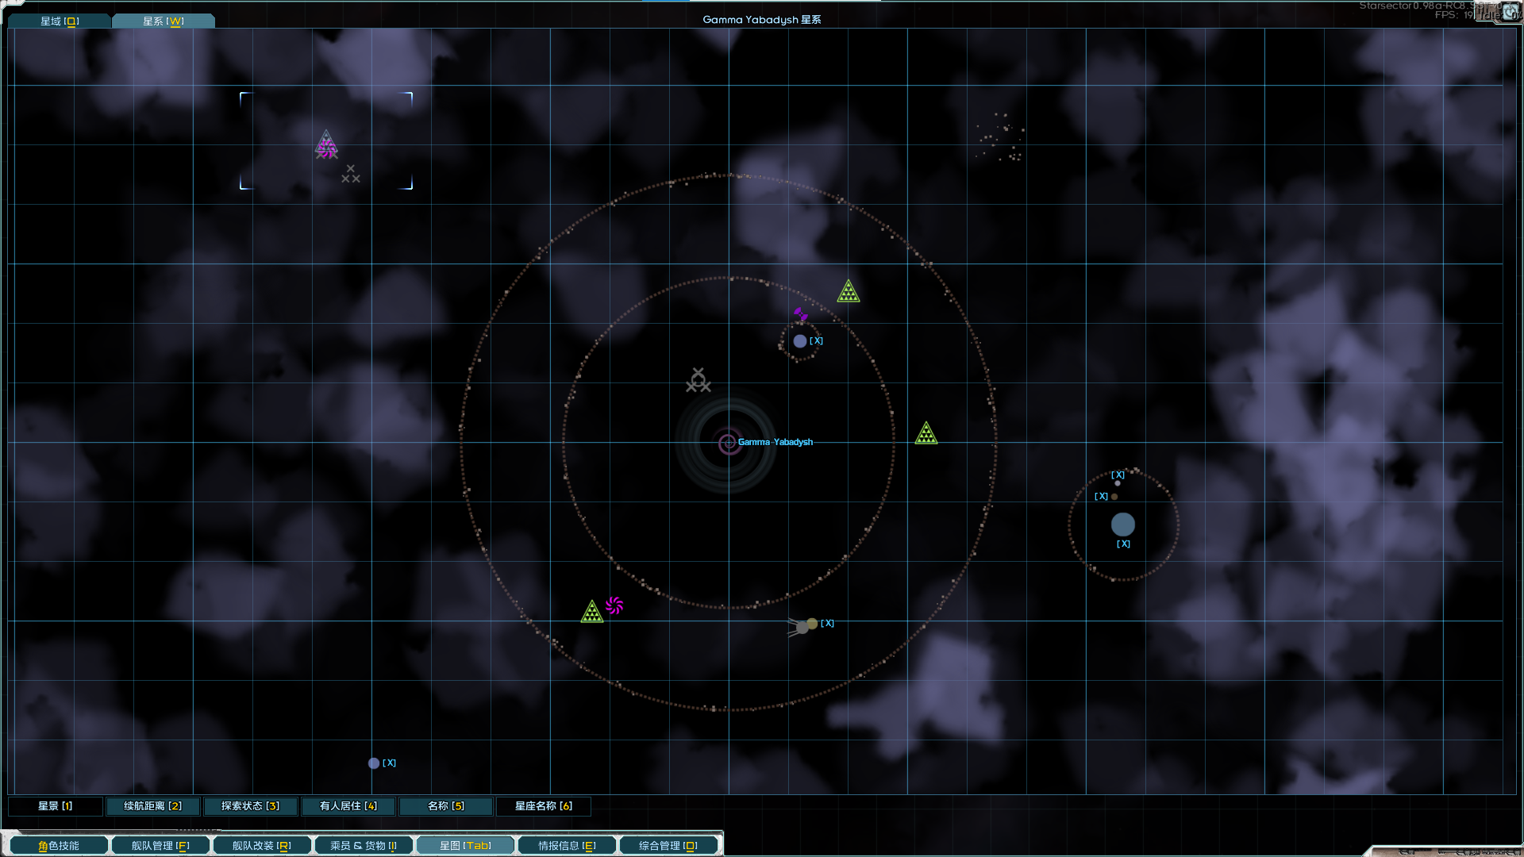Toggle the 探索状态 [3] exploration filter
This screenshot has height=857, width=1524.
pos(251,806)
